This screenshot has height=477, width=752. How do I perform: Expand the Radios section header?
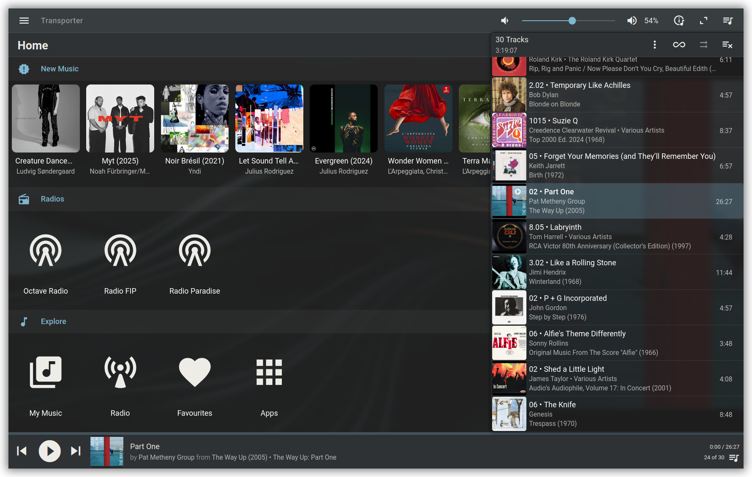pos(52,199)
